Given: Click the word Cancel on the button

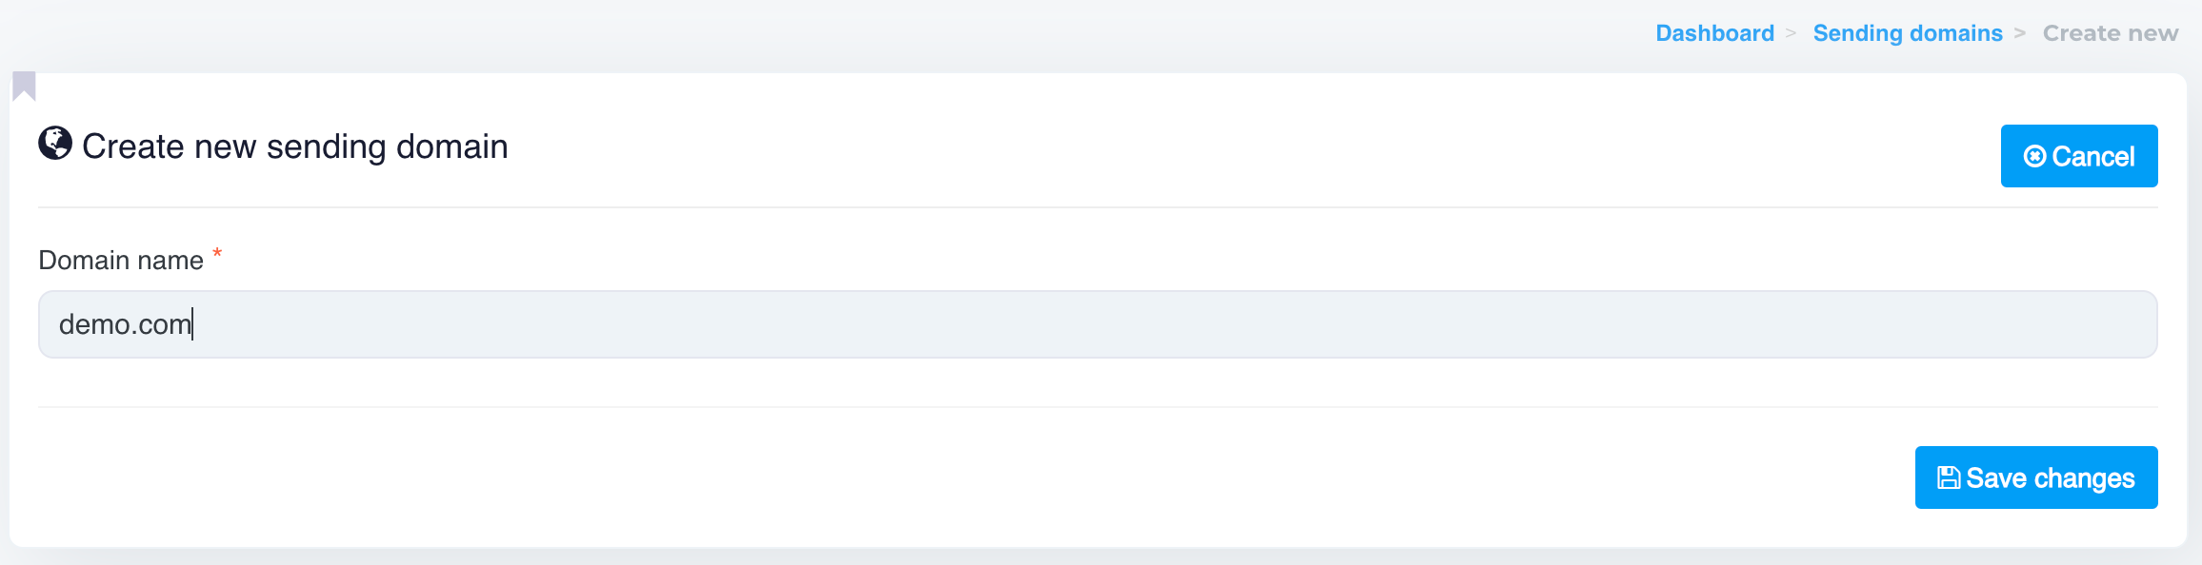Looking at the screenshot, I should [x=2092, y=156].
